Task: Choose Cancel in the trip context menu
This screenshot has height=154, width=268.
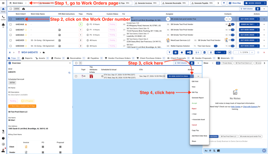Action: click(x=194, y=125)
